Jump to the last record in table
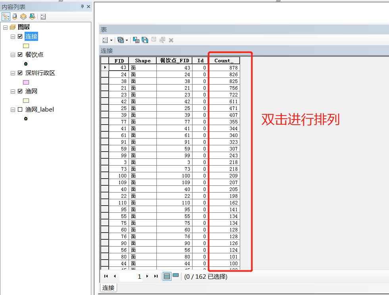Image resolution: width=389 pixels, height=295 pixels. pos(156,276)
